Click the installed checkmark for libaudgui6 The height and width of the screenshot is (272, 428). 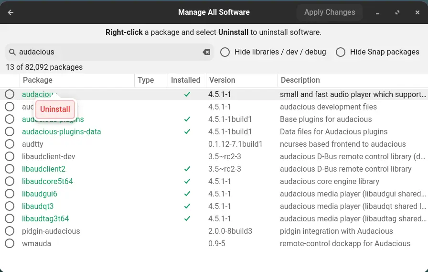click(x=187, y=194)
